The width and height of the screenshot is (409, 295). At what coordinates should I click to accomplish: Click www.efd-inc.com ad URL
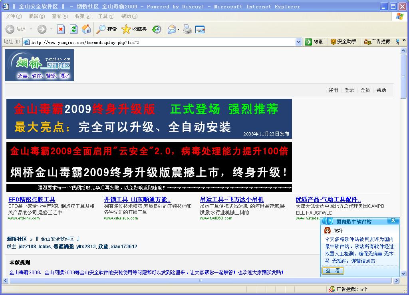(24, 218)
